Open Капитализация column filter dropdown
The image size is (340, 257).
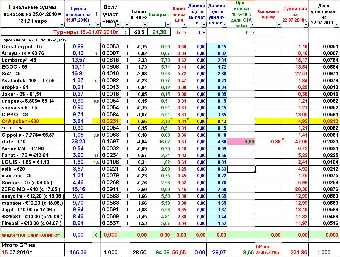184,25
